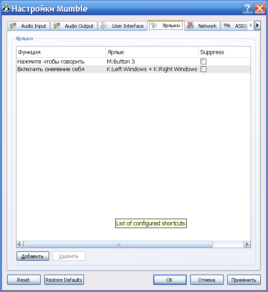Select the Нажмите чтобы говорить row
268x292 pixels.
pos(134,61)
